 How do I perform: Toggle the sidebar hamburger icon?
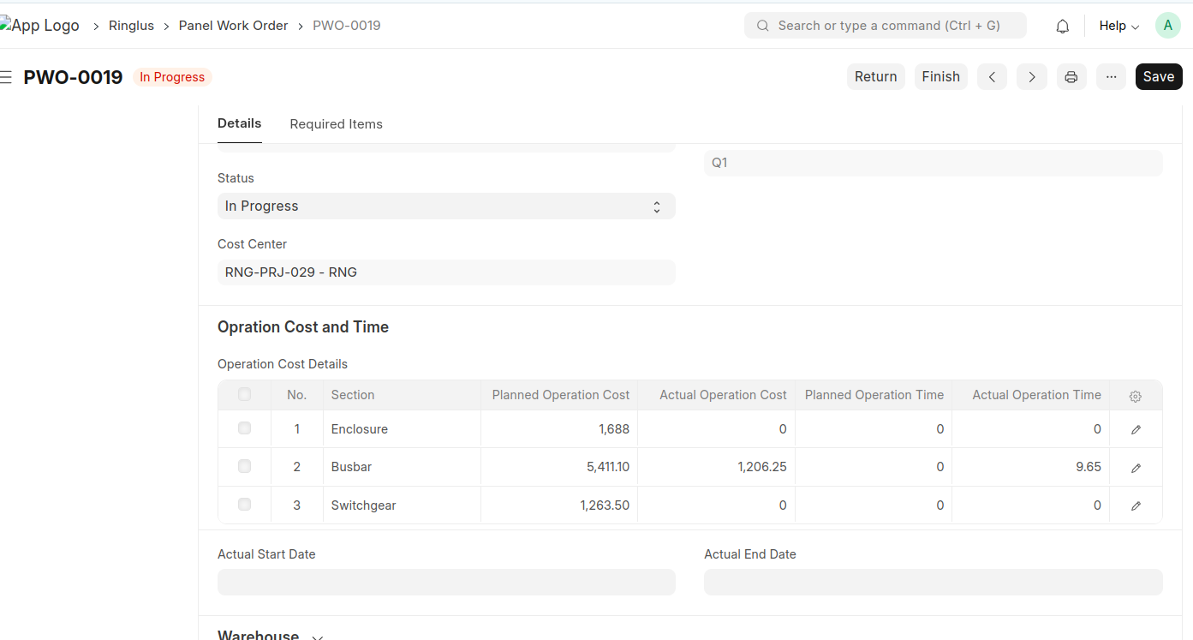point(6,77)
